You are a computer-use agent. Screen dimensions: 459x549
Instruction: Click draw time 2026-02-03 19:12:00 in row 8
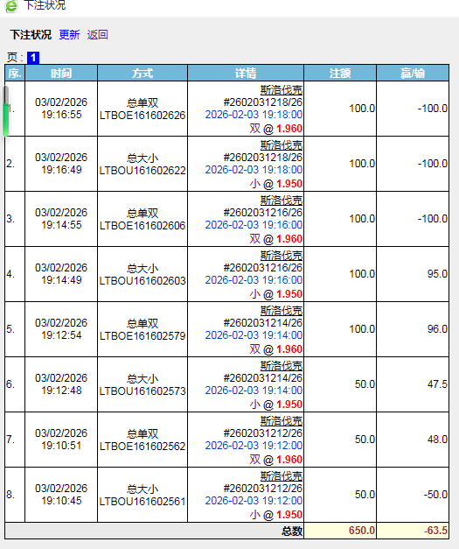pyautogui.click(x=254, y=501)
